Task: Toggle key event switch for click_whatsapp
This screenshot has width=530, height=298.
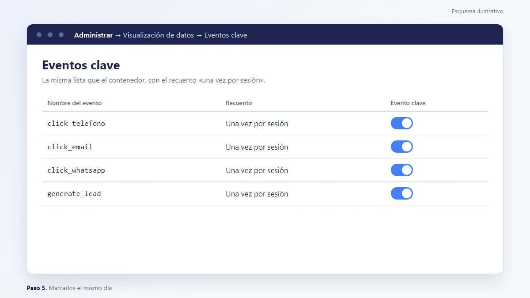Action: click(x=402, y=170)
